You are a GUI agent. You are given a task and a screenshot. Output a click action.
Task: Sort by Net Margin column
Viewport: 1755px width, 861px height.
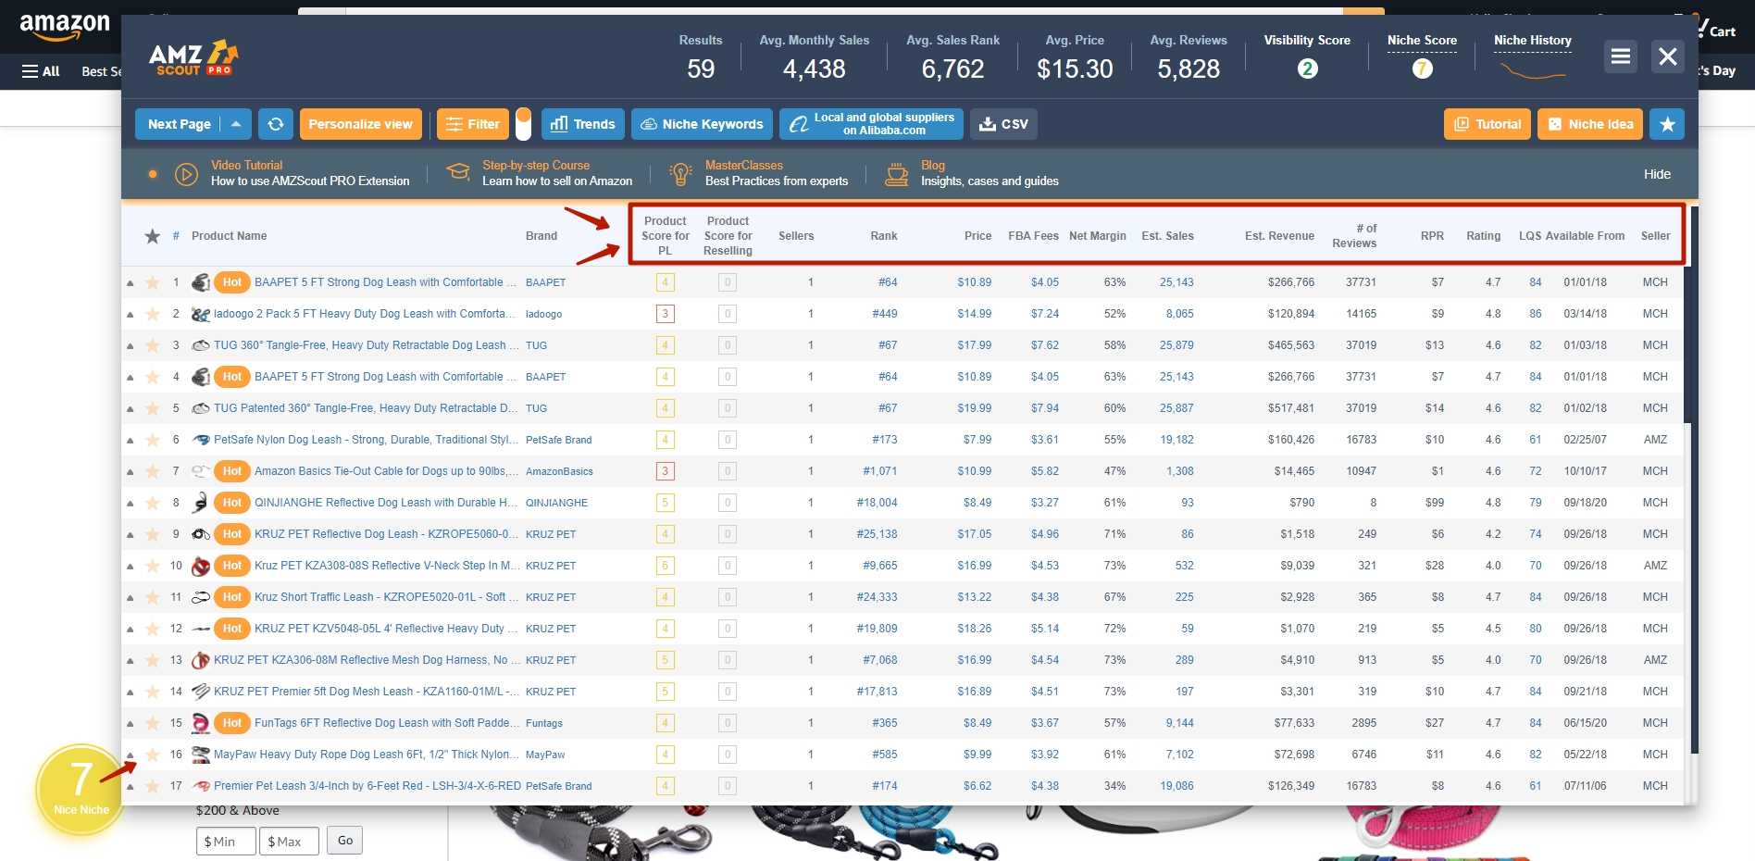1098,236
